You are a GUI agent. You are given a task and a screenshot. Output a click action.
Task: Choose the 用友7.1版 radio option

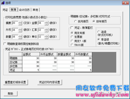(x=72, y=41)
